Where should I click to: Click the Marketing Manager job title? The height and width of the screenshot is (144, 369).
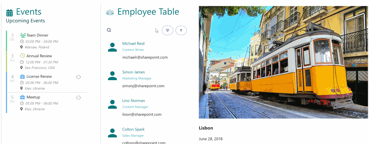click(137, 78)
